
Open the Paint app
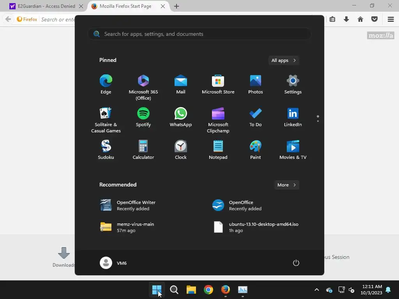[256, 150]
